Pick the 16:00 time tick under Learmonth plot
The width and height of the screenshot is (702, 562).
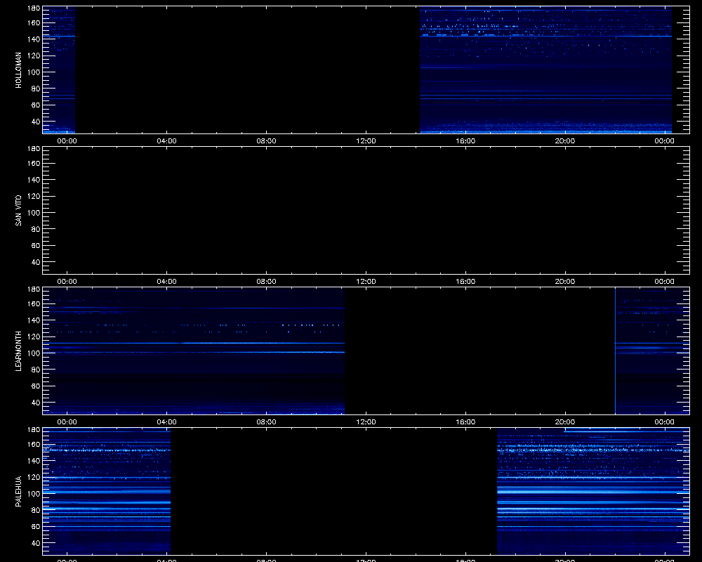pos(465,421)
